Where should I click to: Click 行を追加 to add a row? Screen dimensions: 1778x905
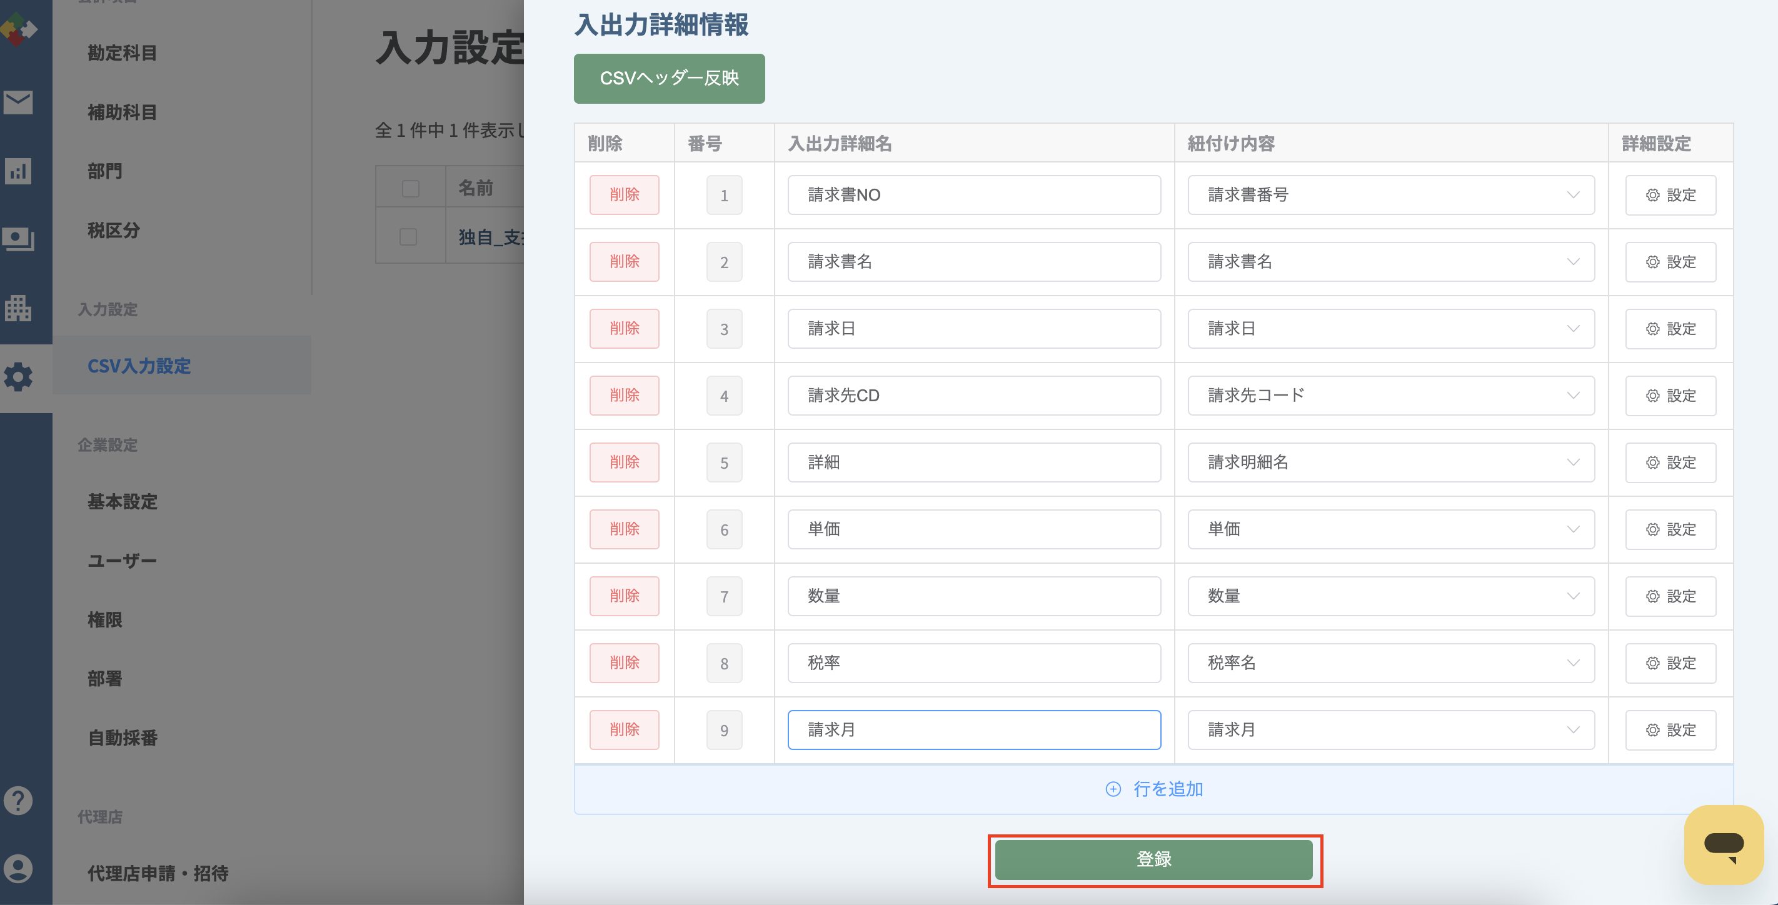pyautogui.click(x=1153, y=789)
